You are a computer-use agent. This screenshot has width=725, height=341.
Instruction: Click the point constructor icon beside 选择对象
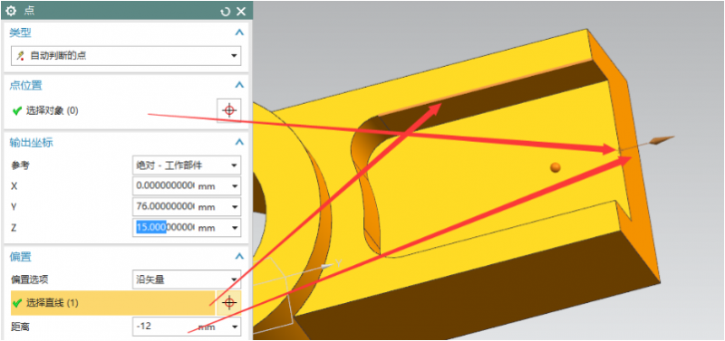tap(229, 110)
